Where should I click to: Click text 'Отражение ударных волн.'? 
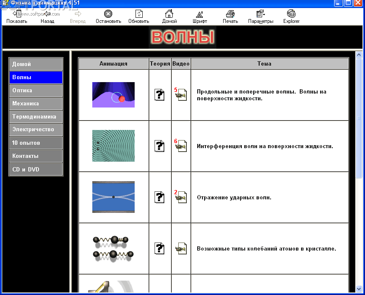(234, 198)
